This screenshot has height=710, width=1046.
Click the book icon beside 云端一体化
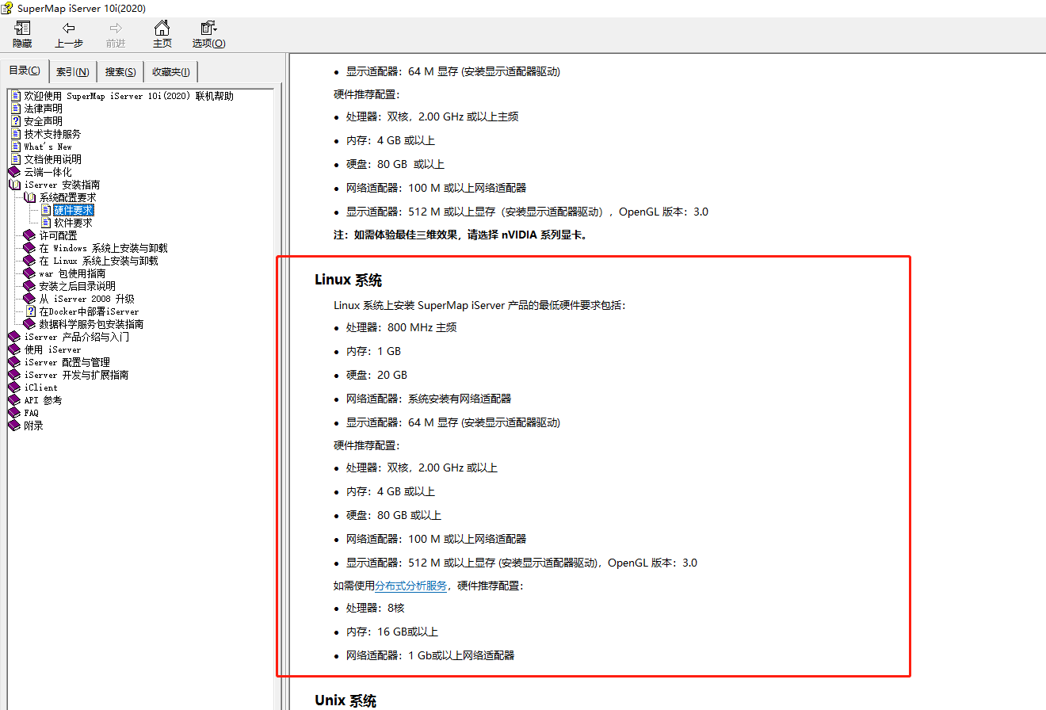(15, 172)
